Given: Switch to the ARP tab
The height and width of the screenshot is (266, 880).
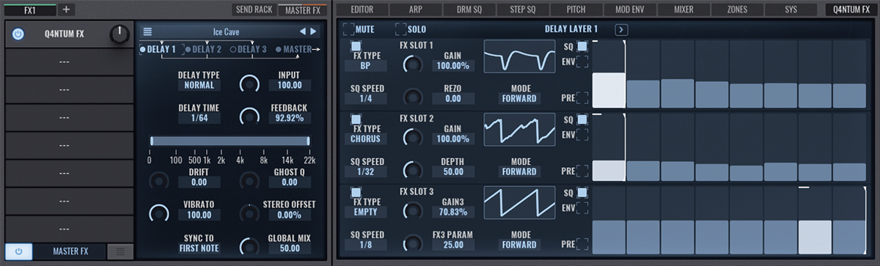Looking at the screenshot, I should coord(415,10).
